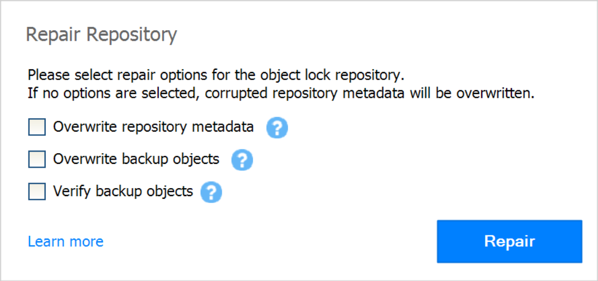
Task: Show help for Verify backup objects
Action: 212,191
